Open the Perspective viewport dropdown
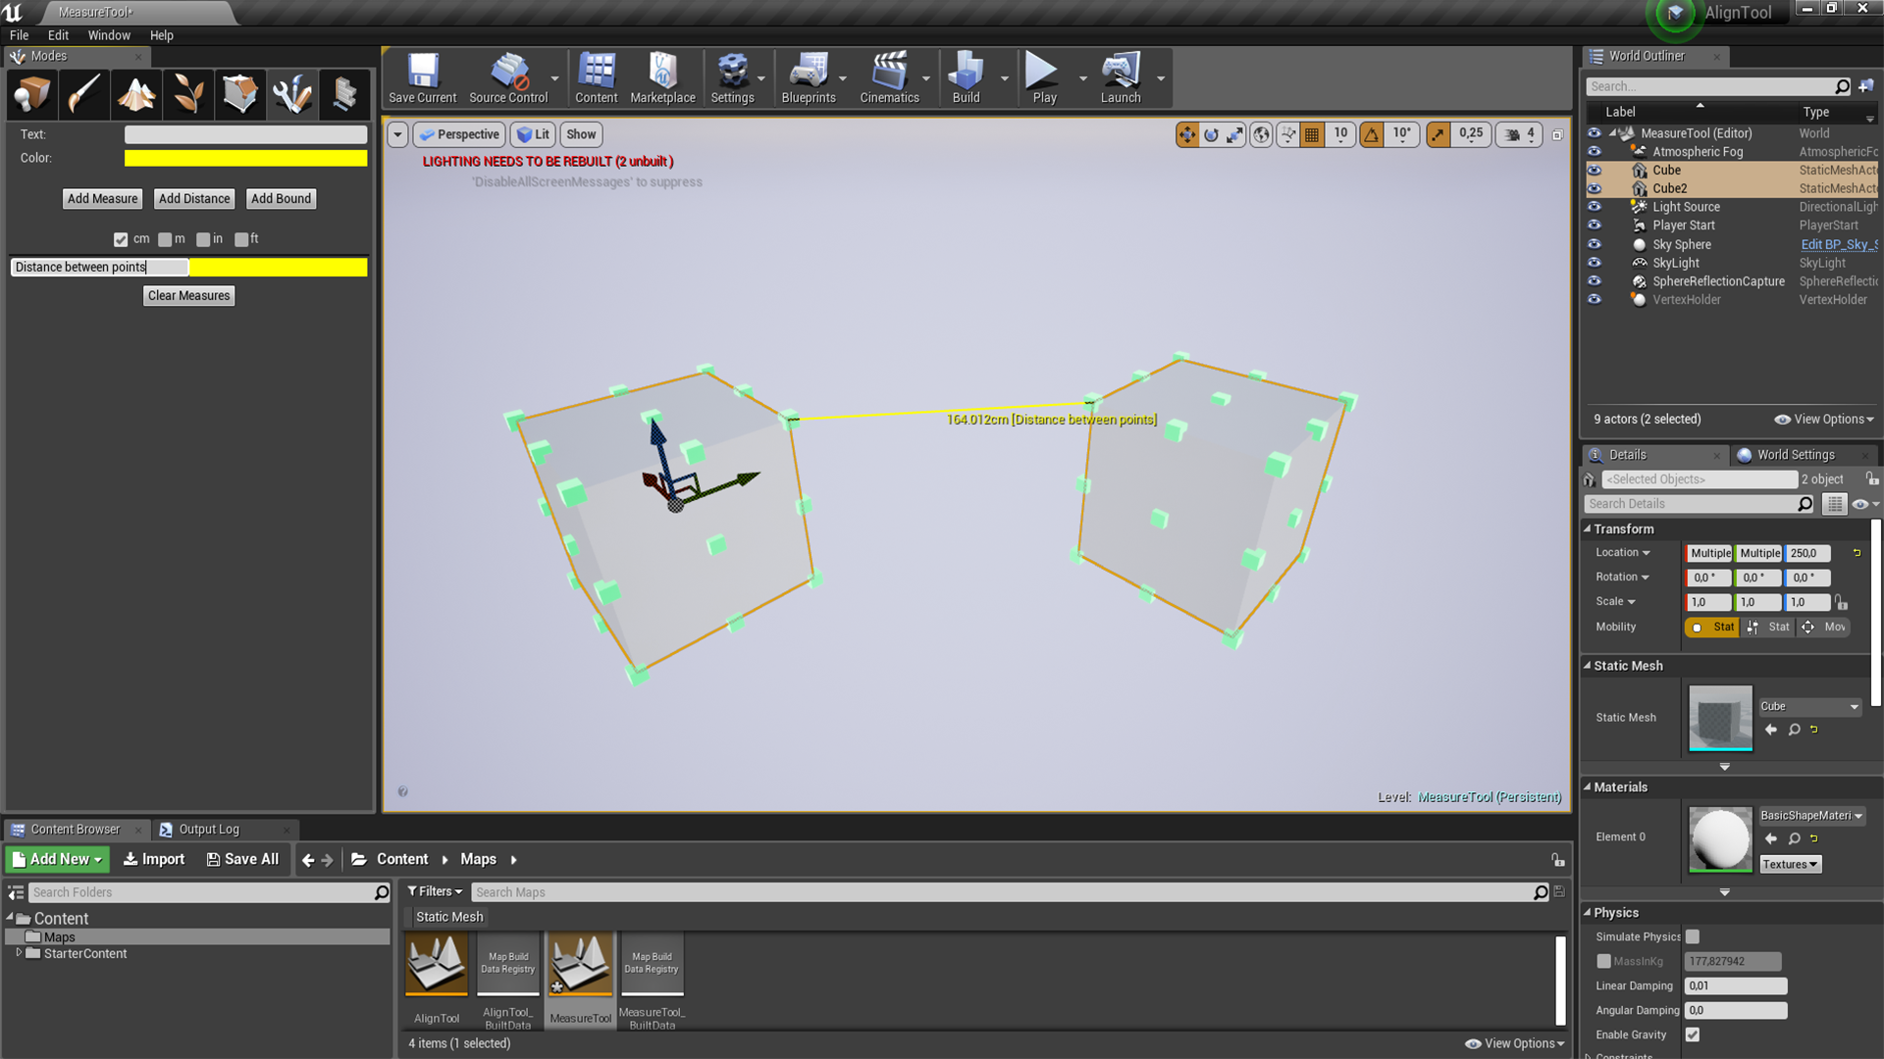The width and height of the screenshot is (1884, 1059). (459, 134)
